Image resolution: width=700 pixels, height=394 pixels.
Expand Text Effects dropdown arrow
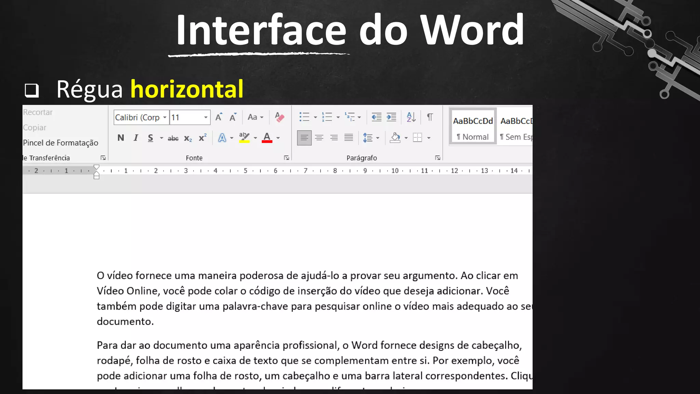232,138
